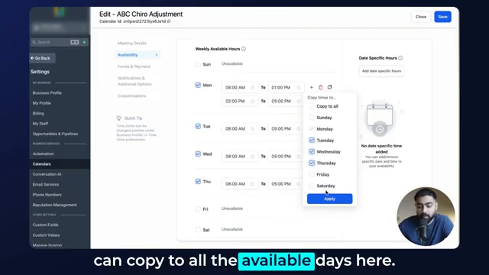
Task: Open Monday 01:00 PM end time dropdown
Action: pos(286,87)
